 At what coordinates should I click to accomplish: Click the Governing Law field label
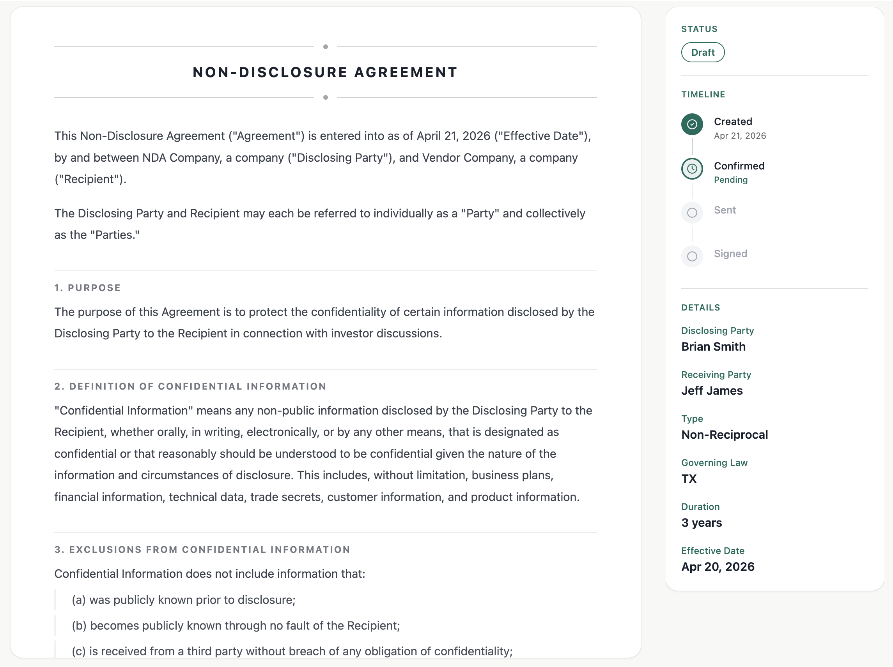(714, 463)
